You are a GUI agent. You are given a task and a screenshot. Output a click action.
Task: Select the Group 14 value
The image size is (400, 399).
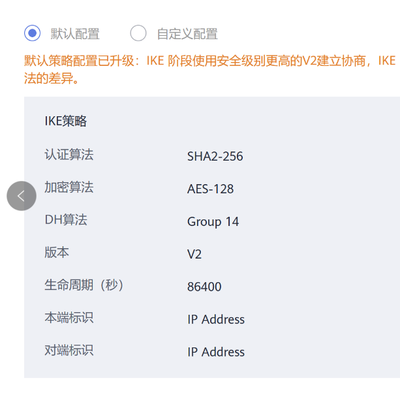tap(213, 222)
